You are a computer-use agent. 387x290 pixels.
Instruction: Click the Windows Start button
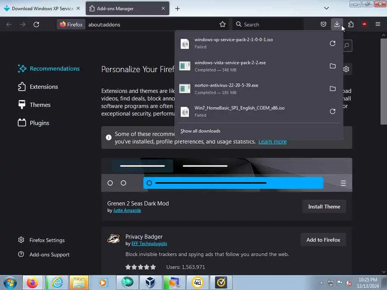tap(10, 282)
